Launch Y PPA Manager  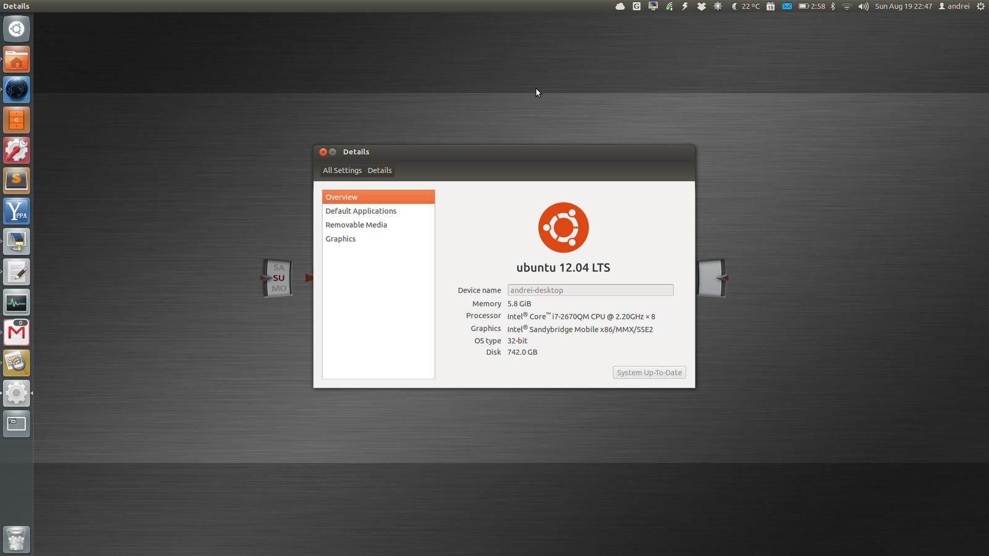[x=17, y=211]
